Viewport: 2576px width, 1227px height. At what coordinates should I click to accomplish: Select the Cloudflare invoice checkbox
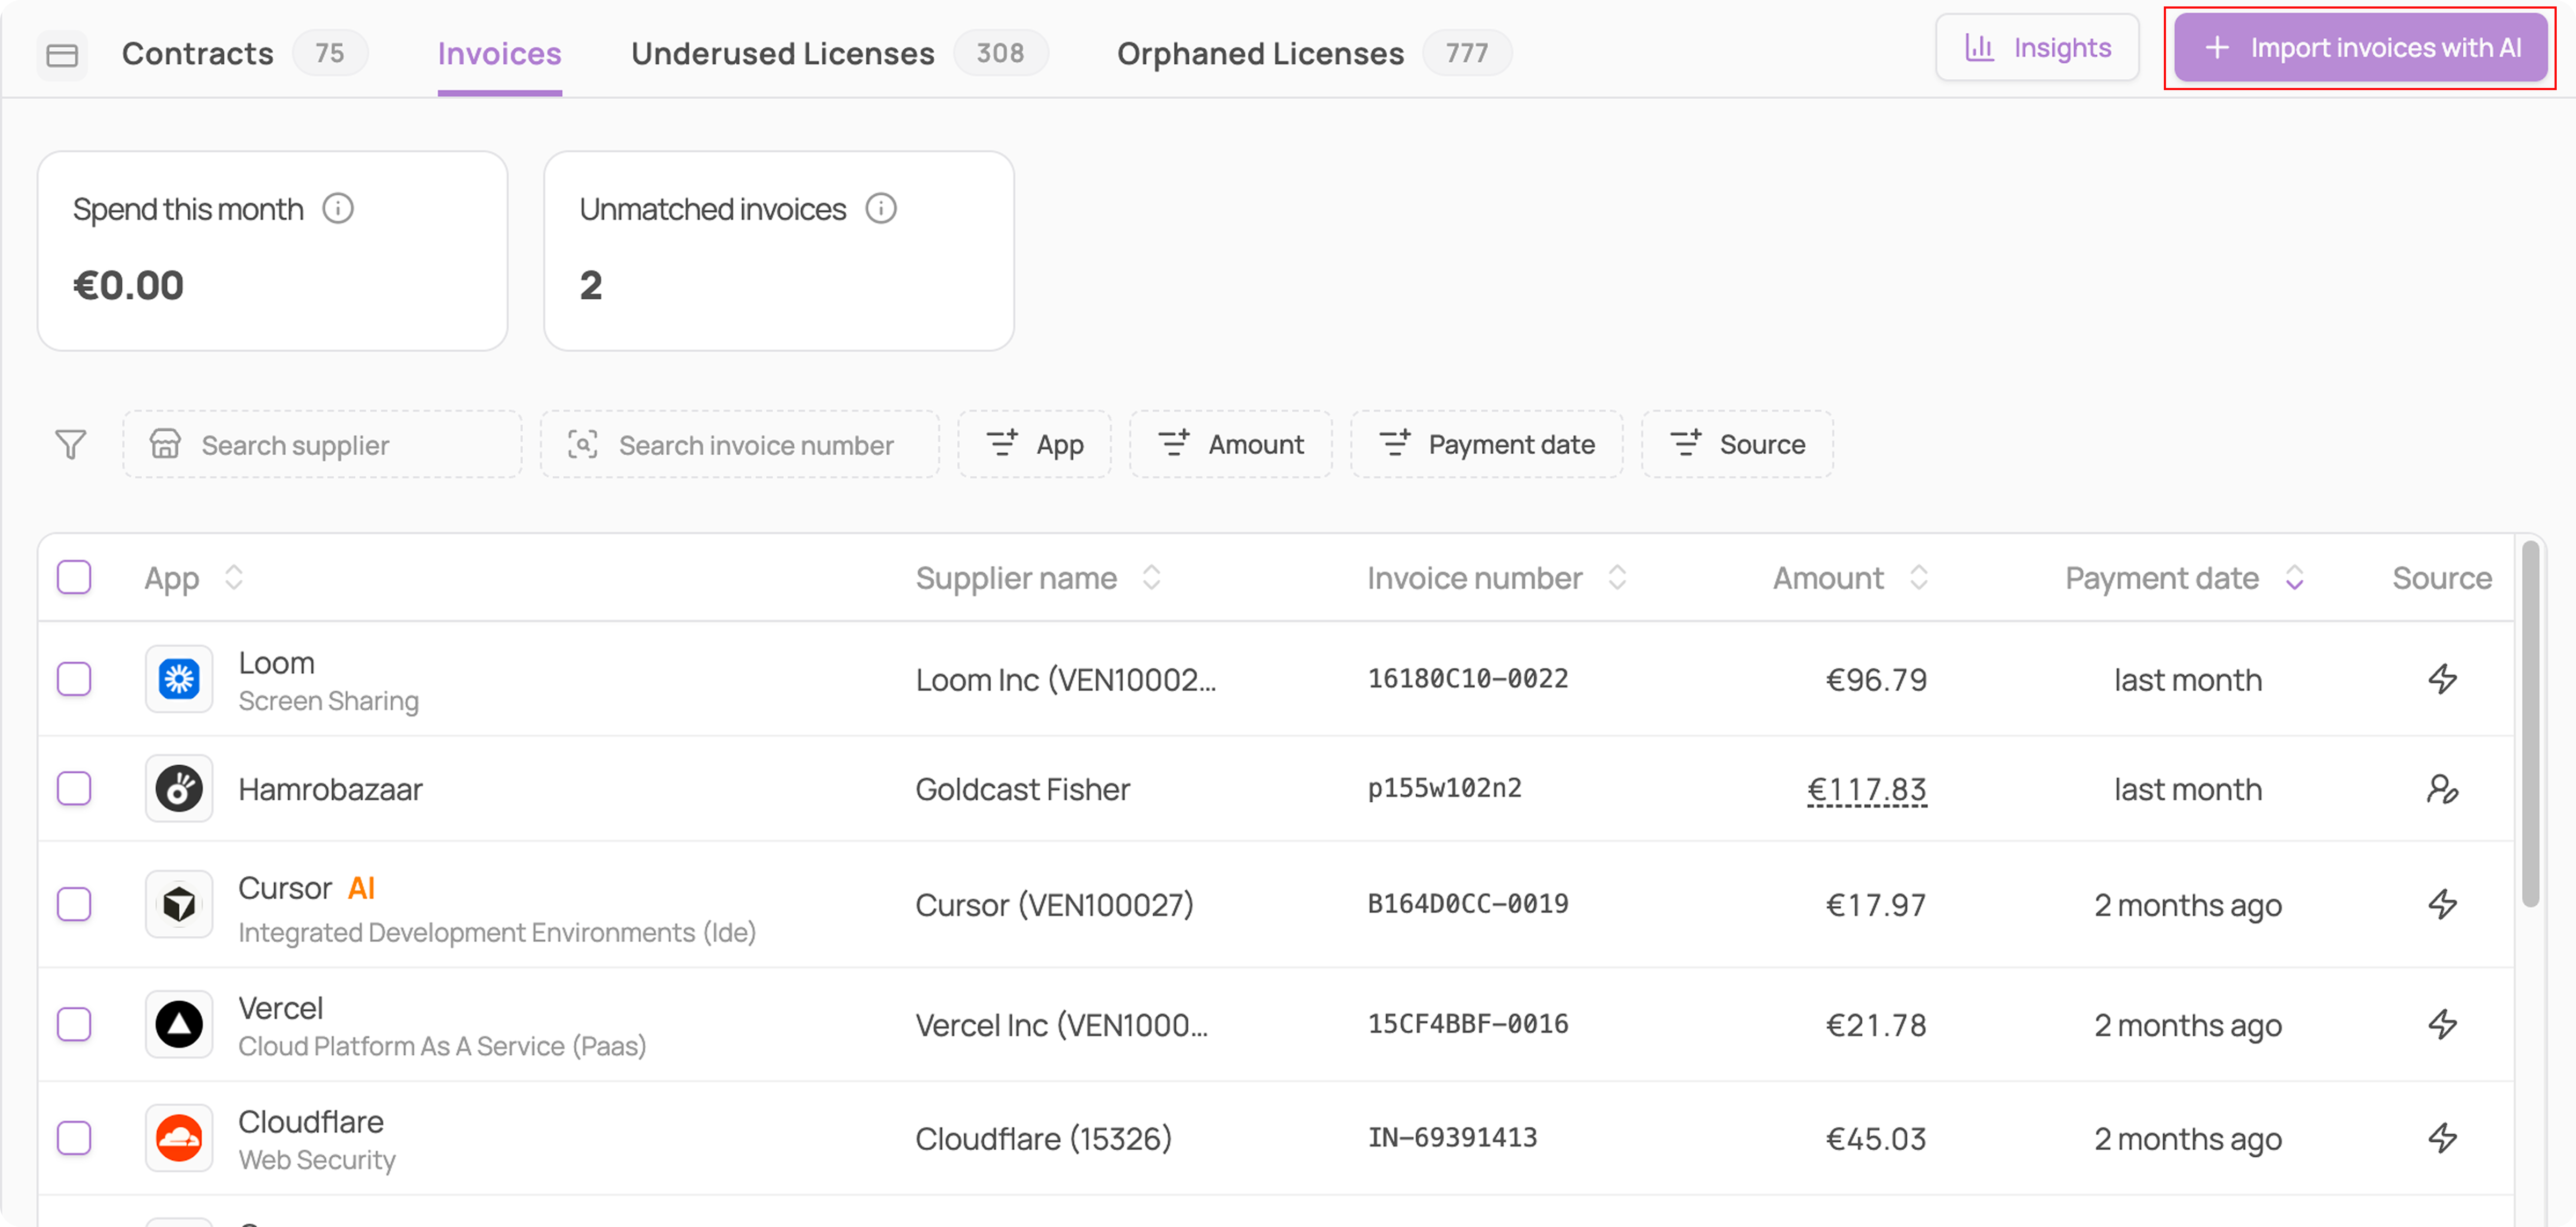(x=74, y=1138)
